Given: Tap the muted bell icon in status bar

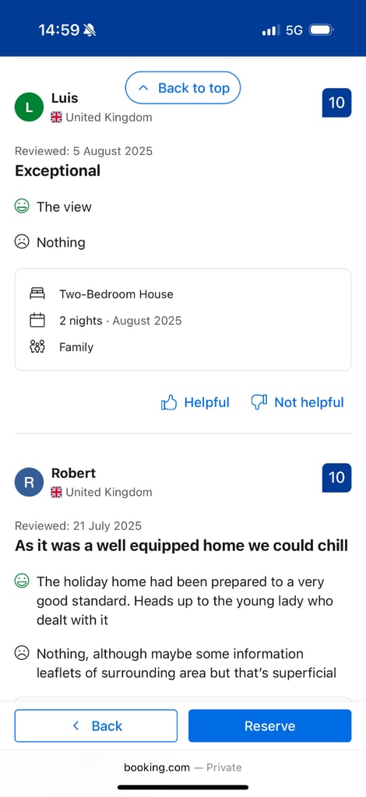Looking at the screenshot, I should [x=90, y=30].
